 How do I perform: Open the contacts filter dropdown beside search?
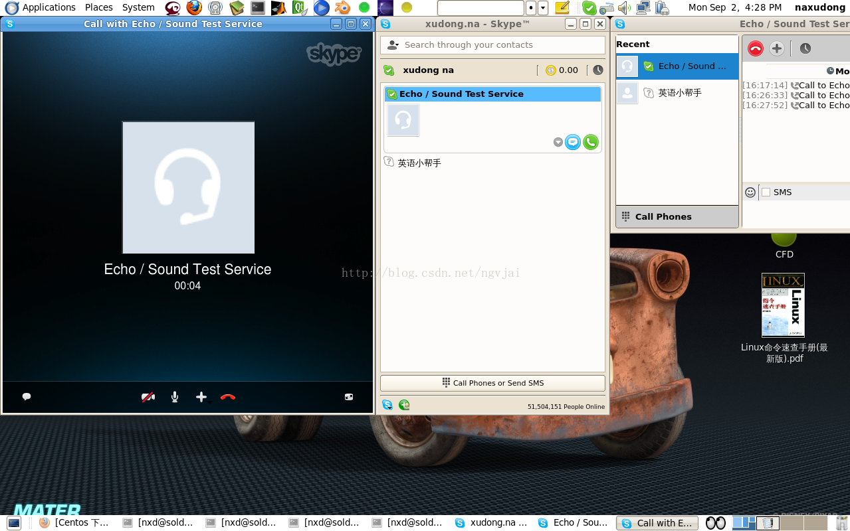pos(393,45)
